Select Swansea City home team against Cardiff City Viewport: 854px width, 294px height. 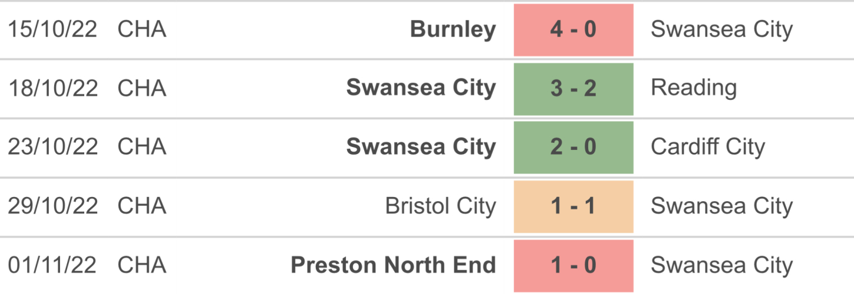pos(421,147)
